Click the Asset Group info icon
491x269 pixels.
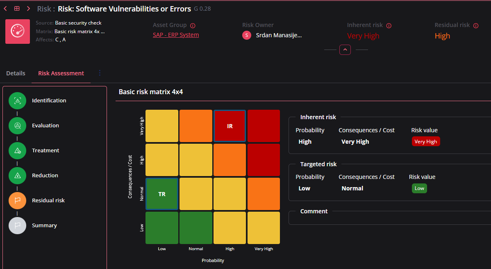pos(193,25)
